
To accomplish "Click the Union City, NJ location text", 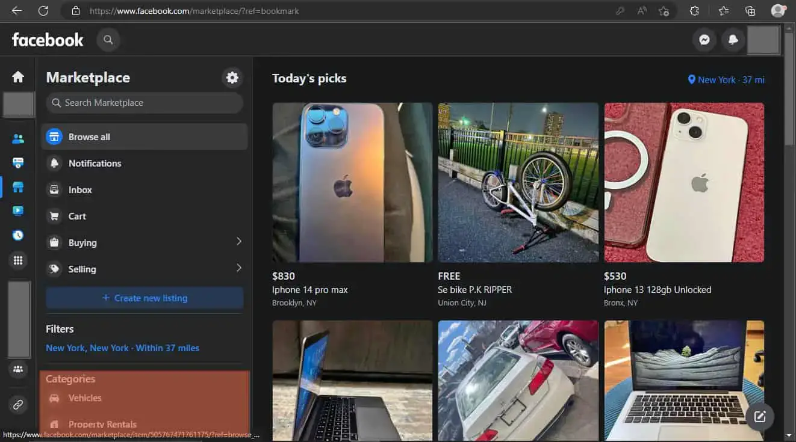I will point(462,303).
